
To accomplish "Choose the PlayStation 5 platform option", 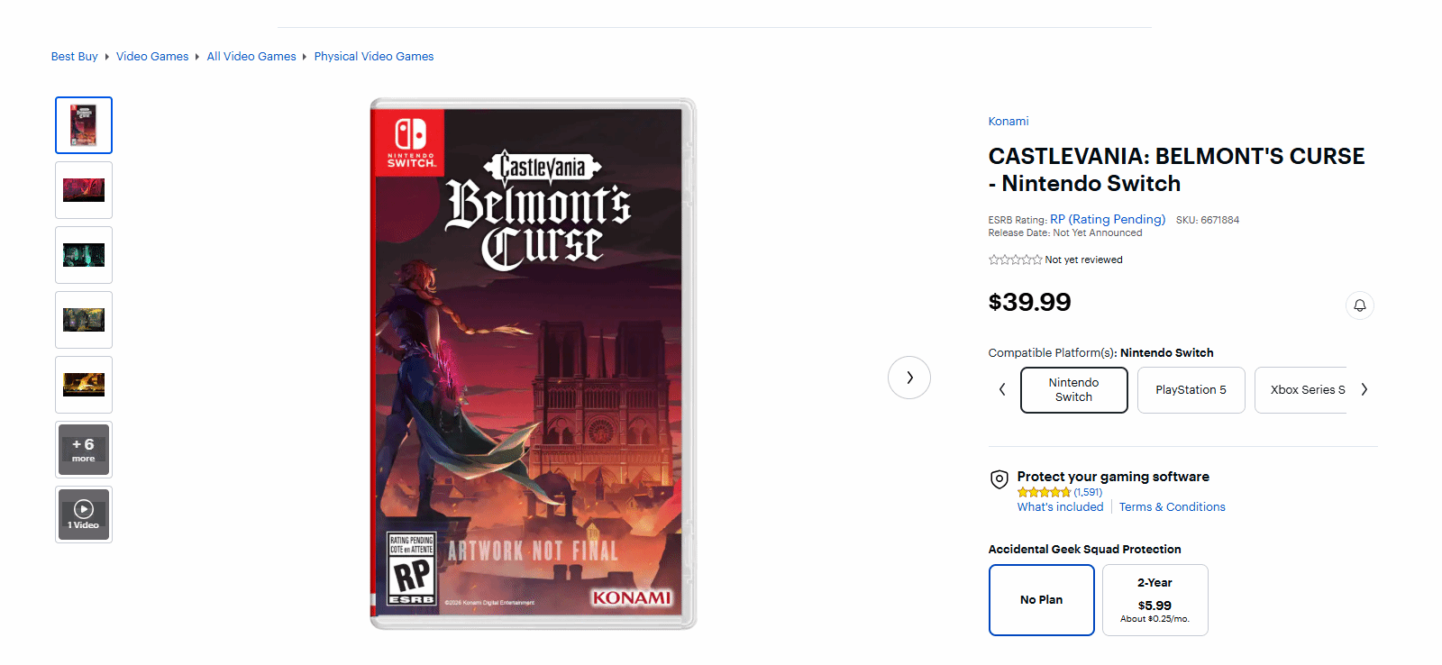I will (1191, 390).
